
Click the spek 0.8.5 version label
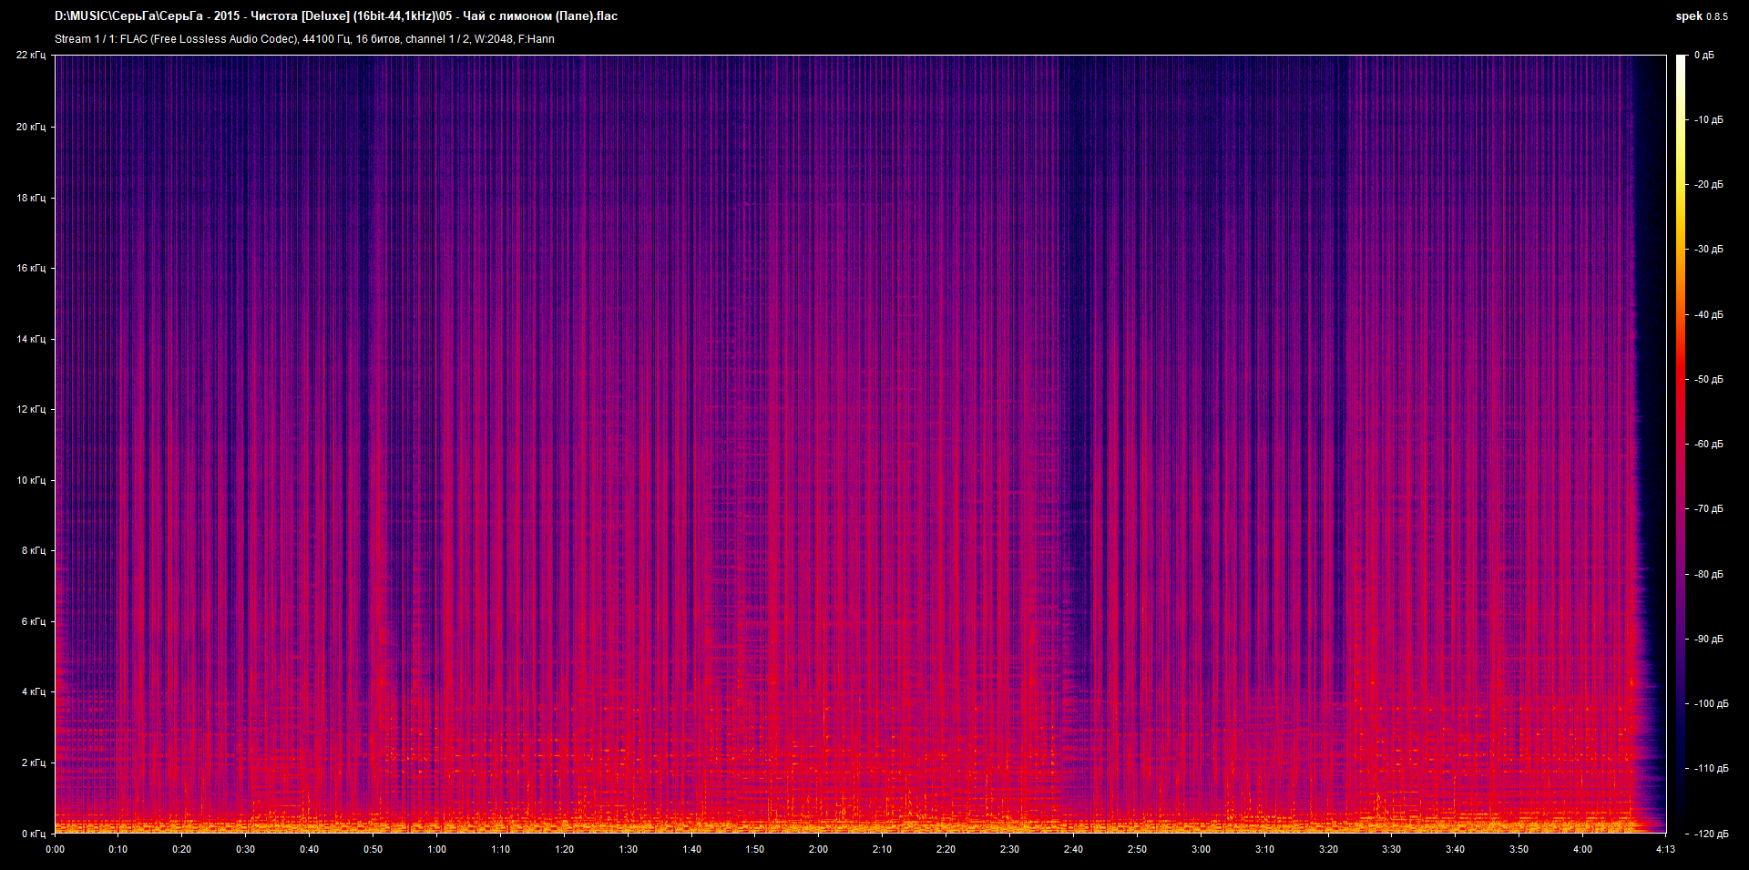(x=1702, y=15)
